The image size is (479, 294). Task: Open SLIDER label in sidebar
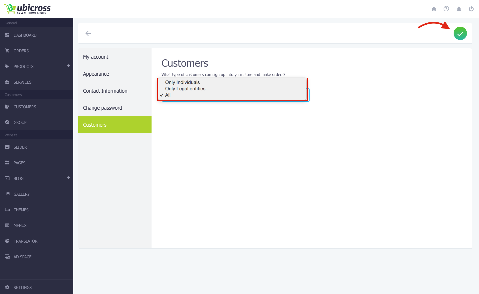[20, 147]
